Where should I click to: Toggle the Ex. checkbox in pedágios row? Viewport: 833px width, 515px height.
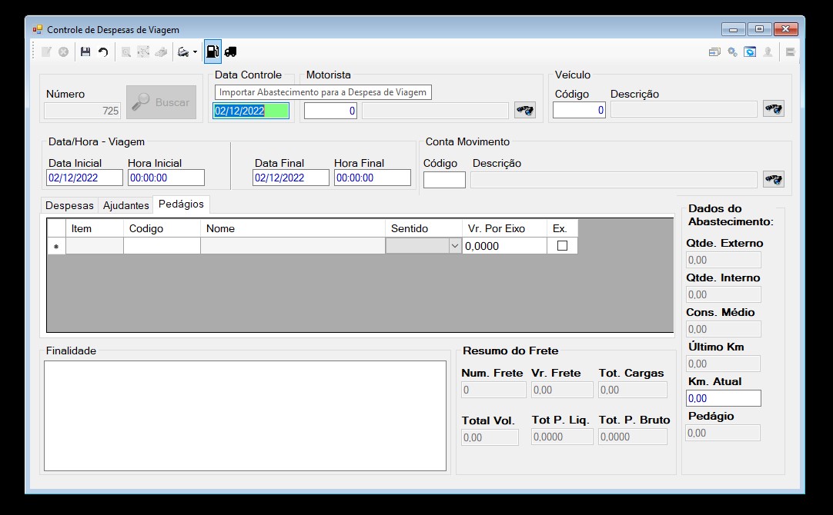[x=562, y=245]
